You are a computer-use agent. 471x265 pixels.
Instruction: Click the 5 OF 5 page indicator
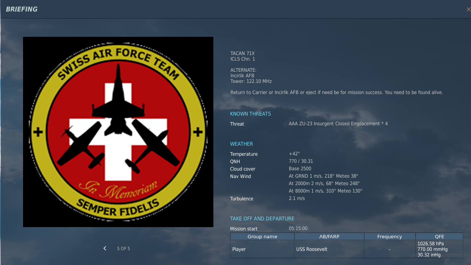(x=123, y=248)
